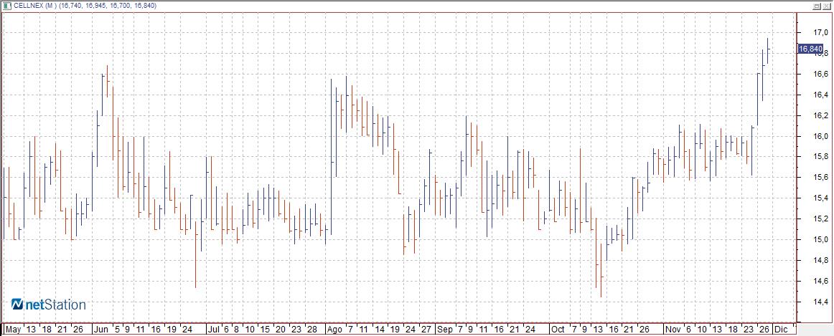The image size is (834, 336).
Task: Click the green chart icon beside CELLNEX title
Action: (6, 5)
